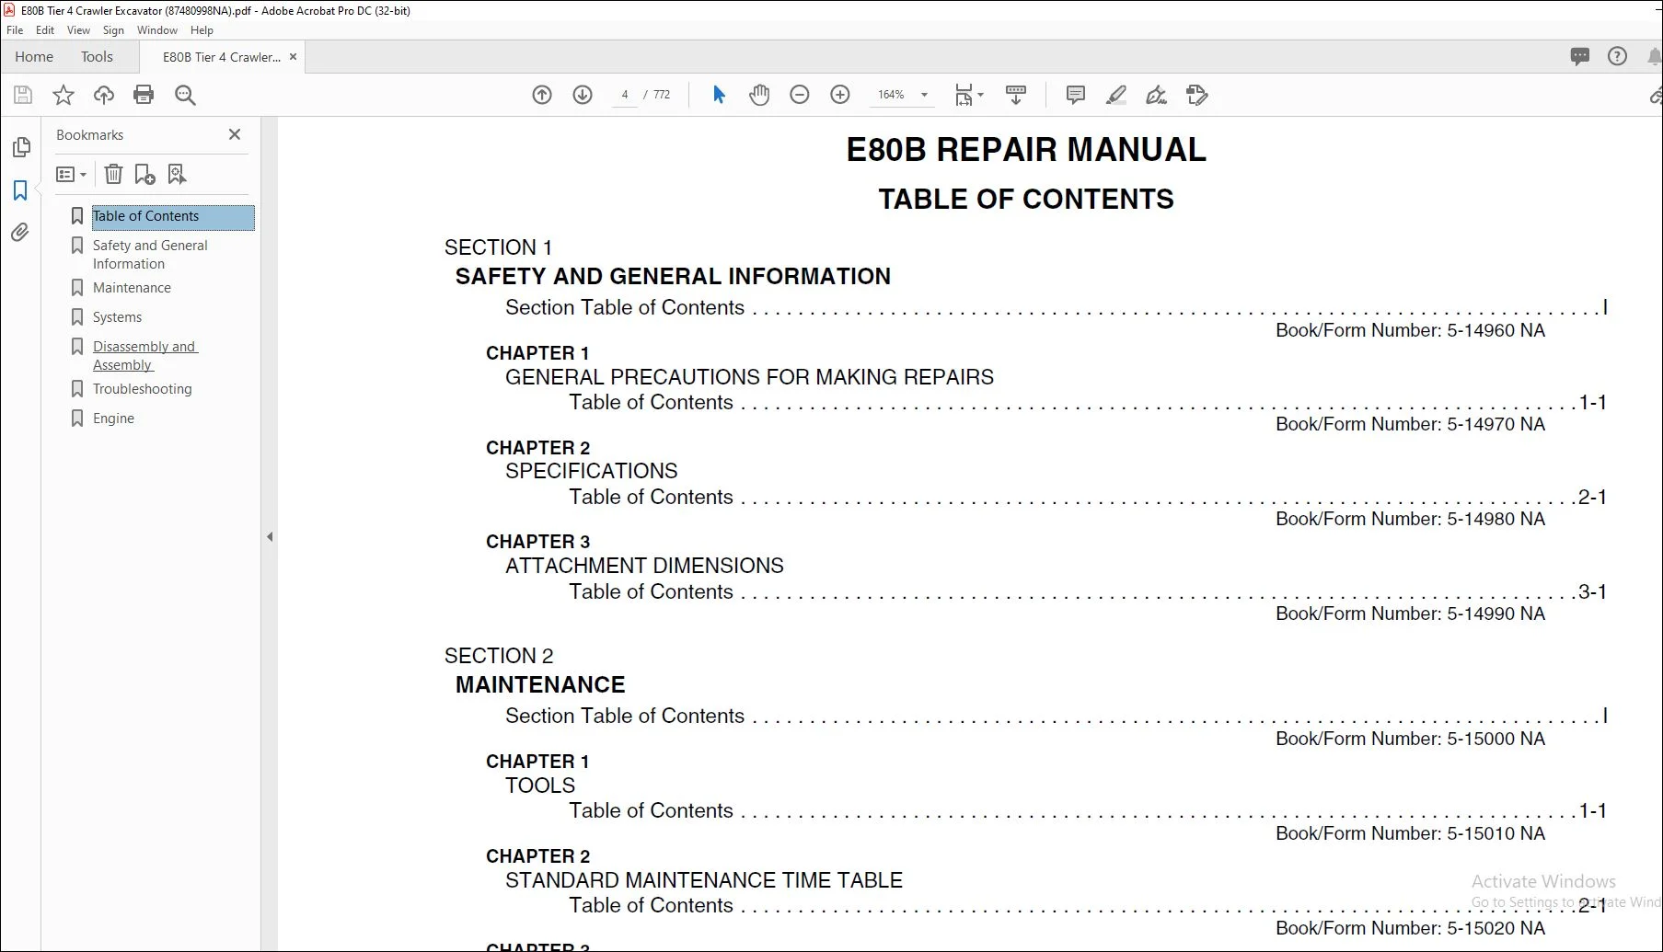Open the Systems bookmark
Viewport: 1663px width, 952px height.
click(x=117, y=317)
